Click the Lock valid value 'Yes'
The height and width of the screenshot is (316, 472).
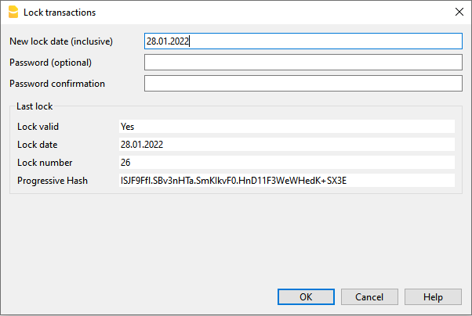129,126
